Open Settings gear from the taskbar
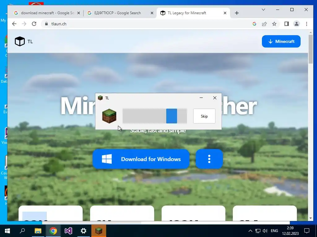 click(84, 231)
